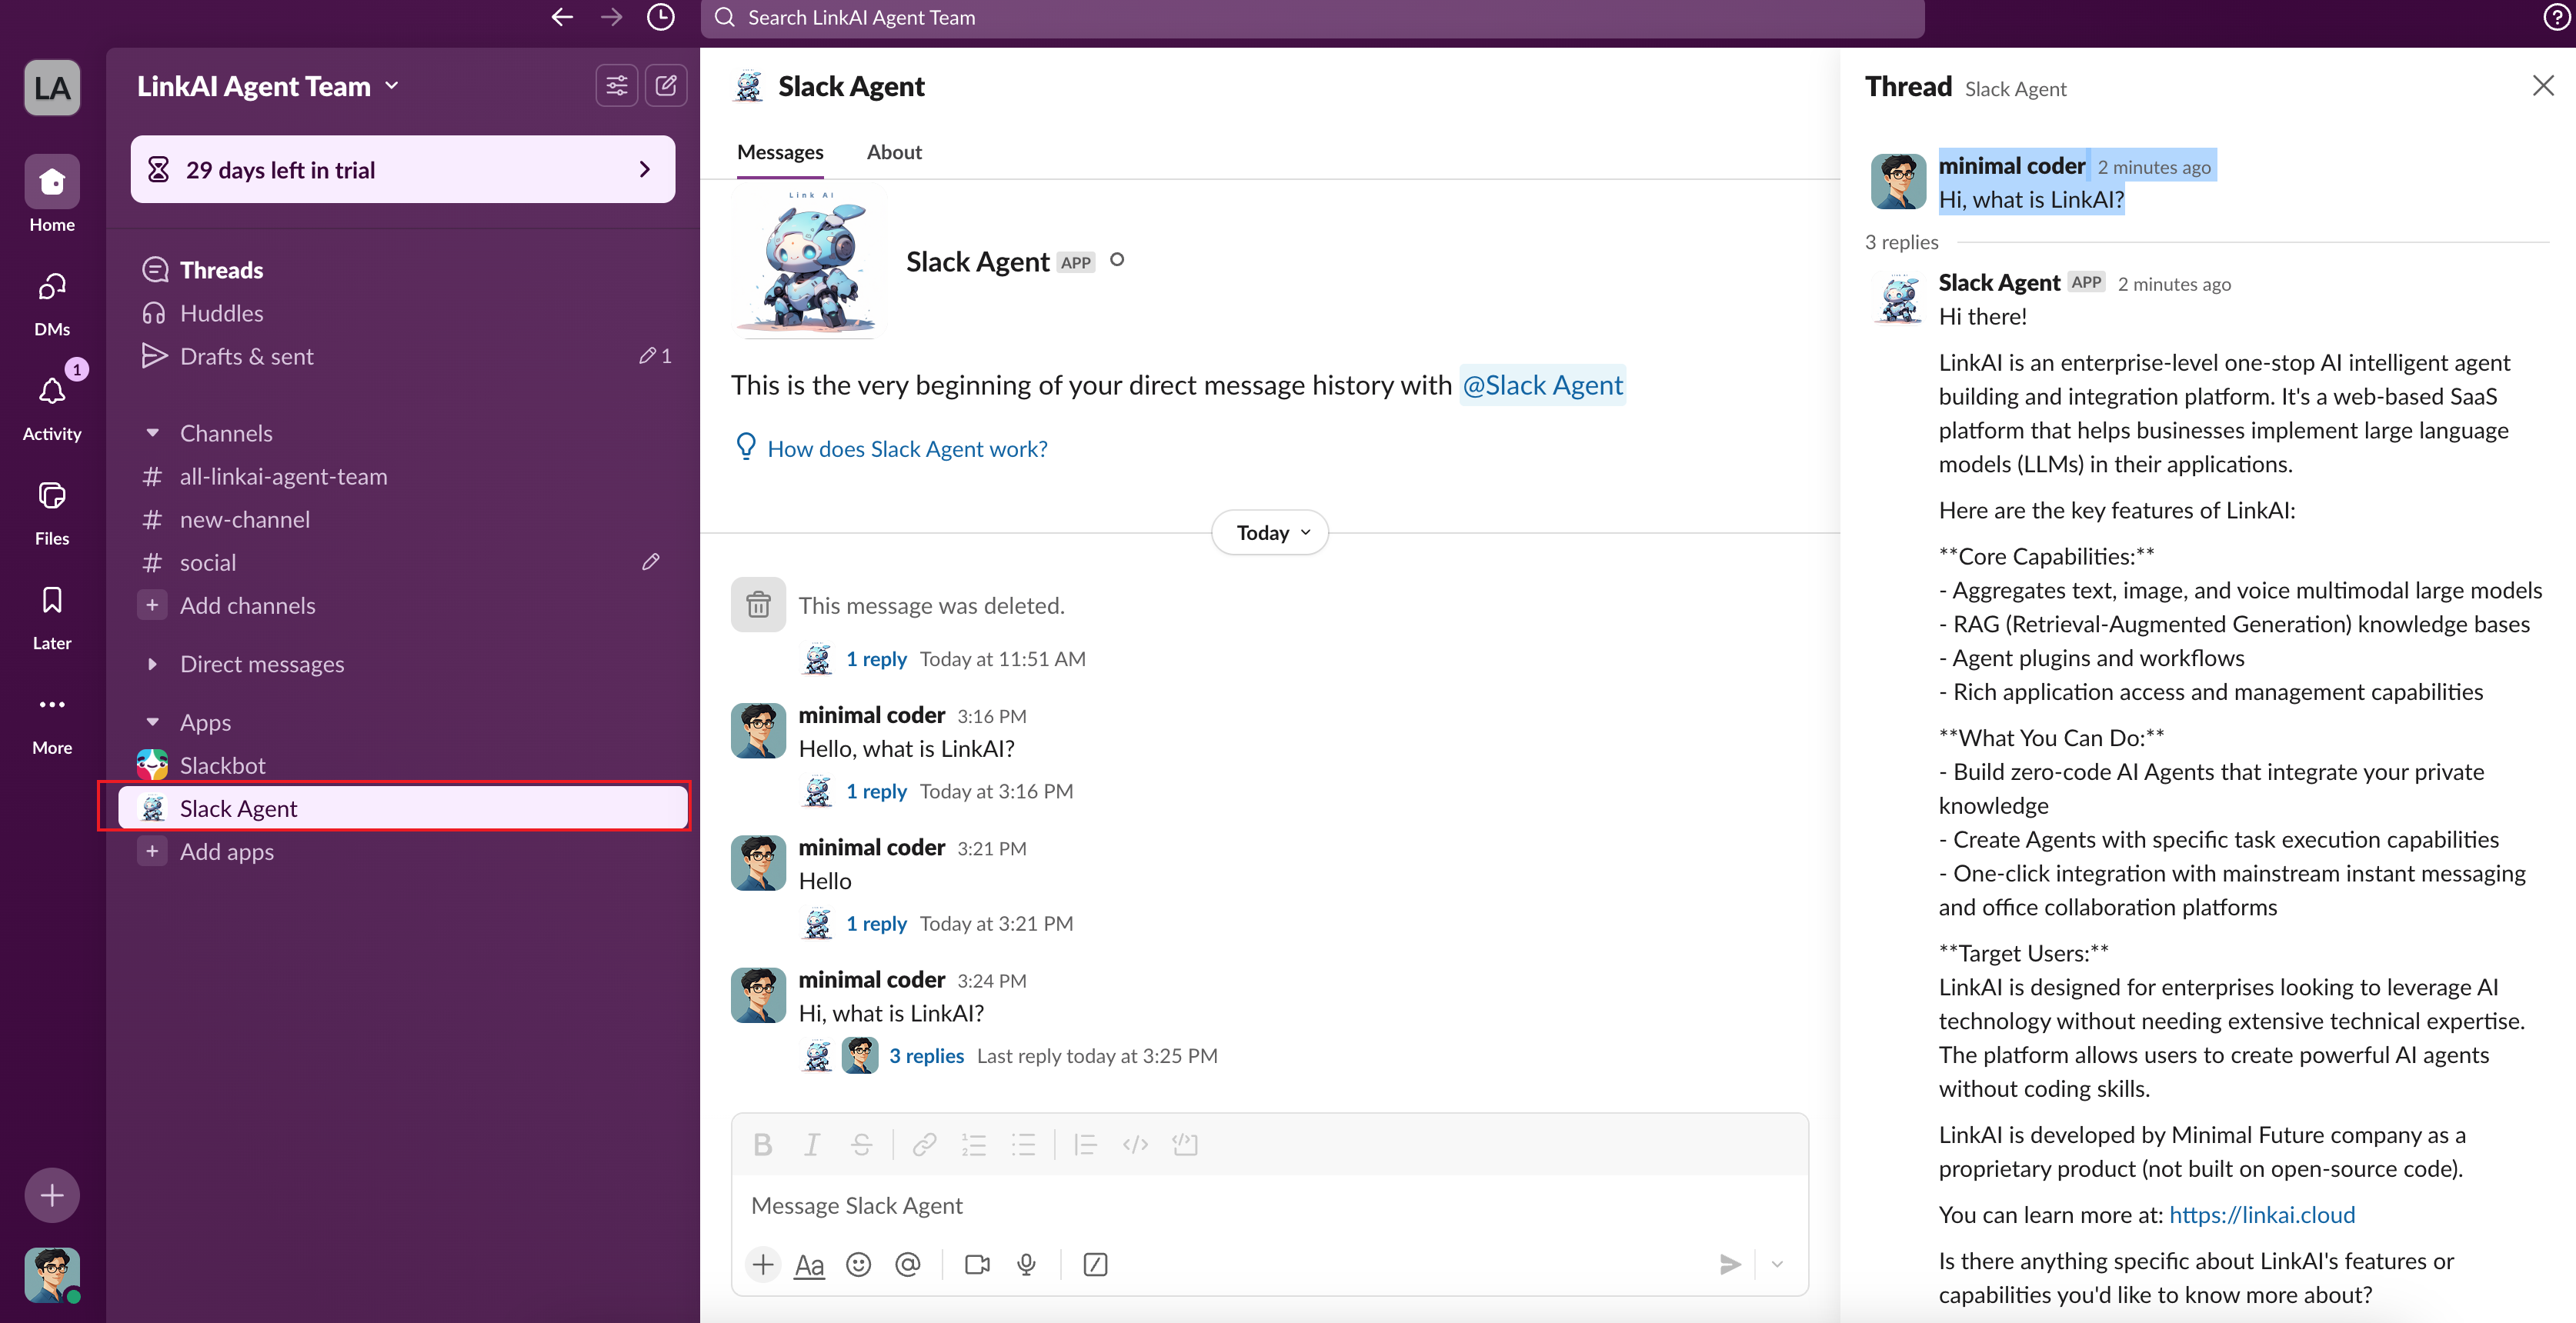Open send options dropdown arrow

pyautogui.click(x=1777, y=1265)
